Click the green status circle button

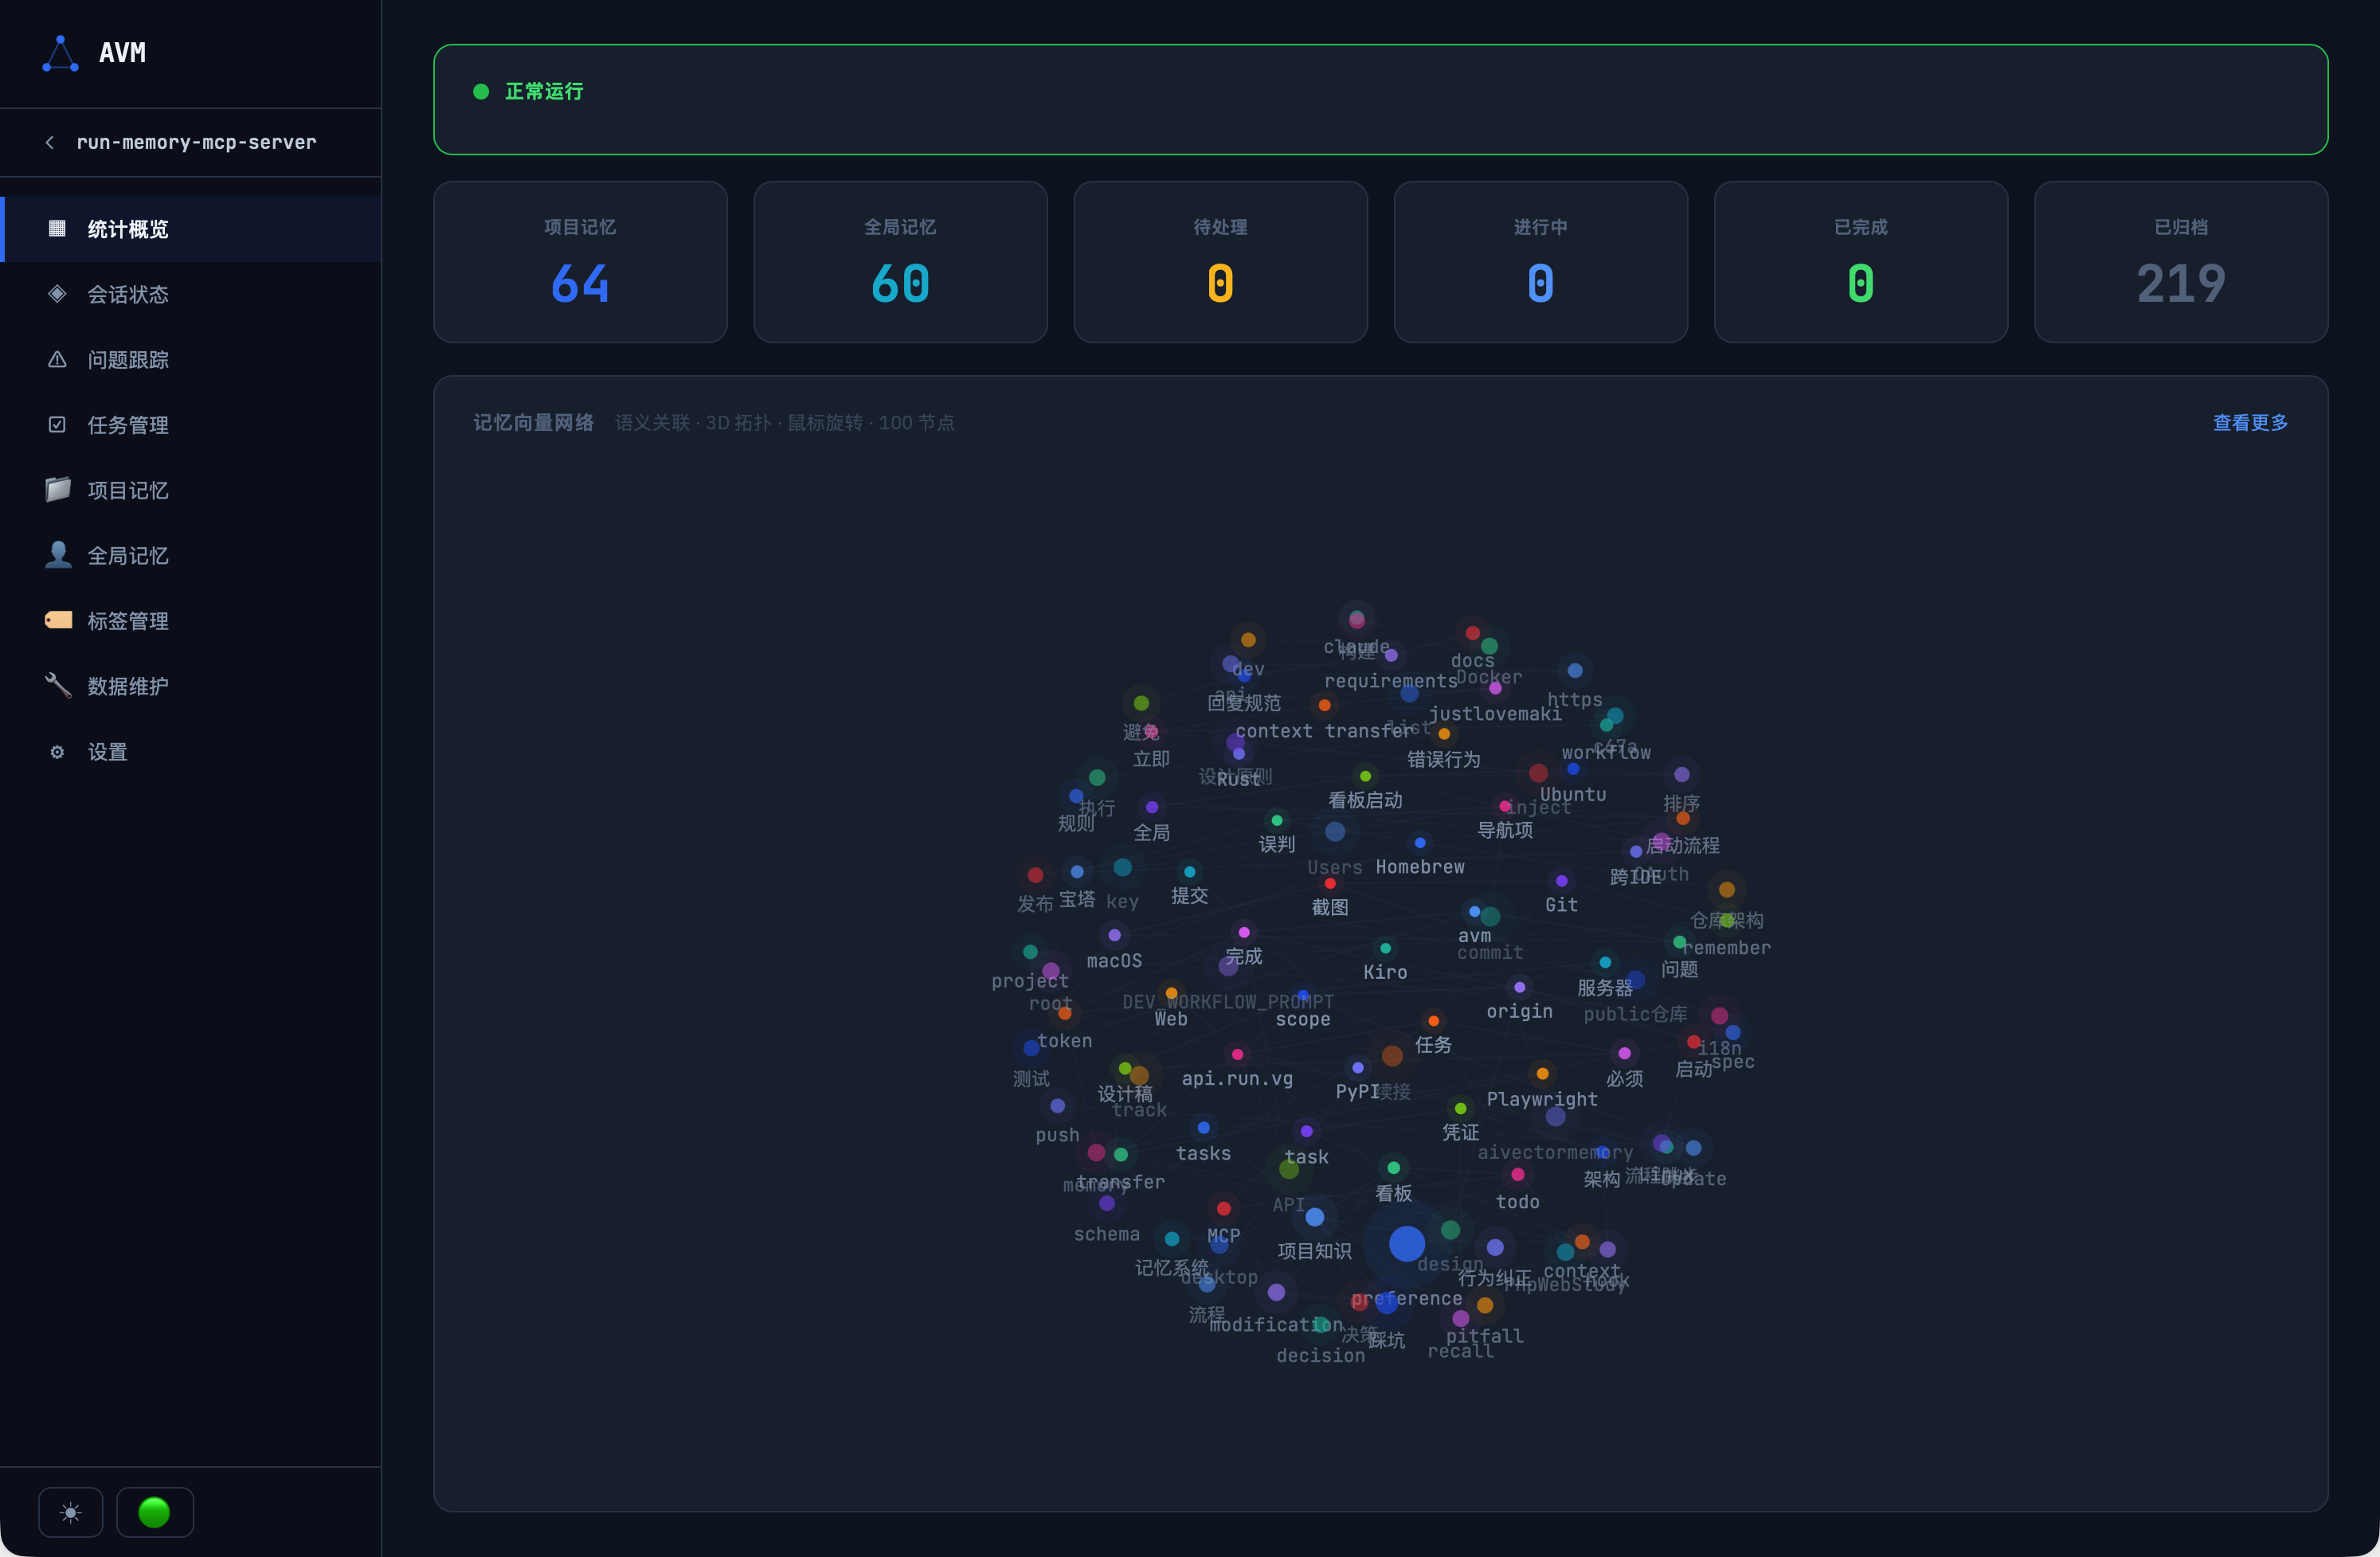coord(154,1512)
